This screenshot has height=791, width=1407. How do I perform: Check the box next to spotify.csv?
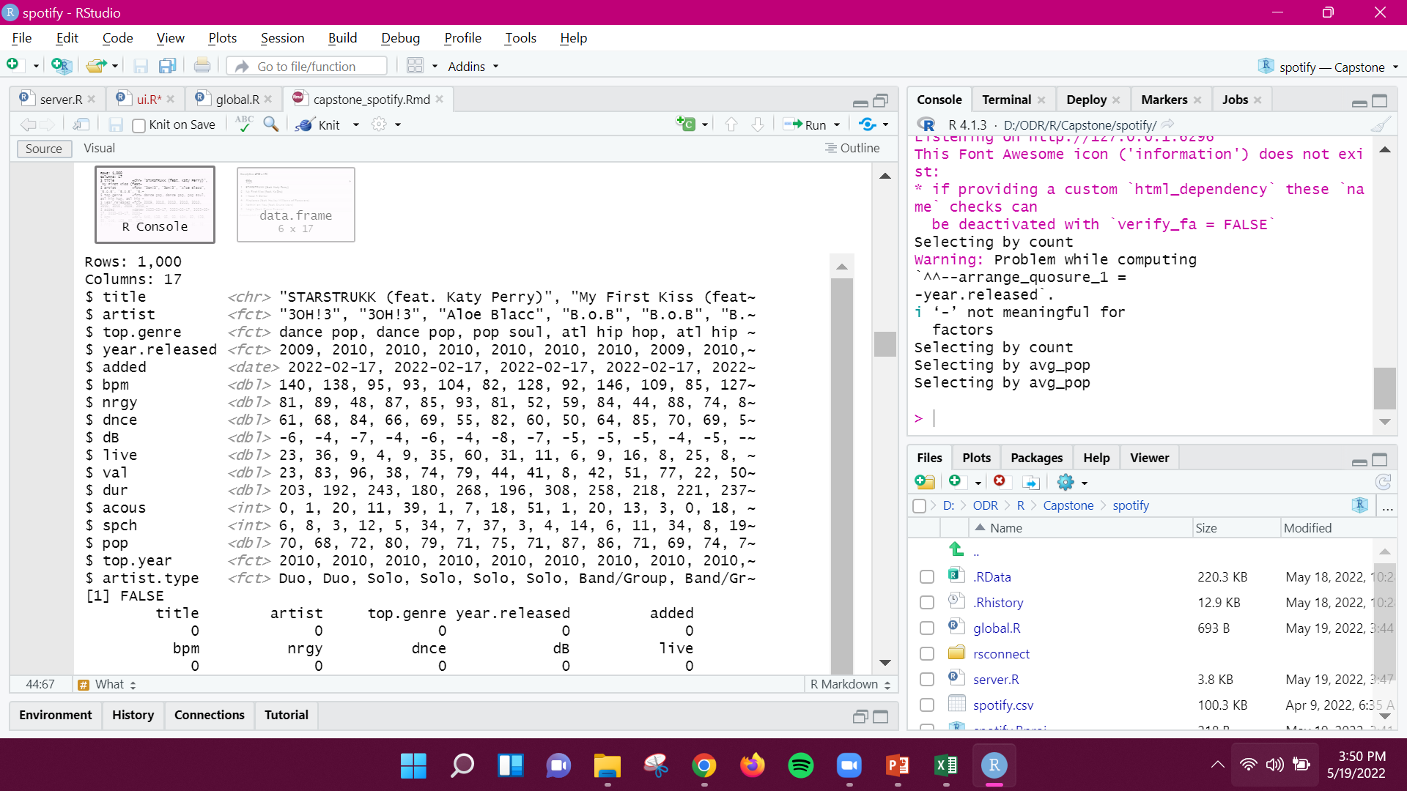tap(926, 705)
